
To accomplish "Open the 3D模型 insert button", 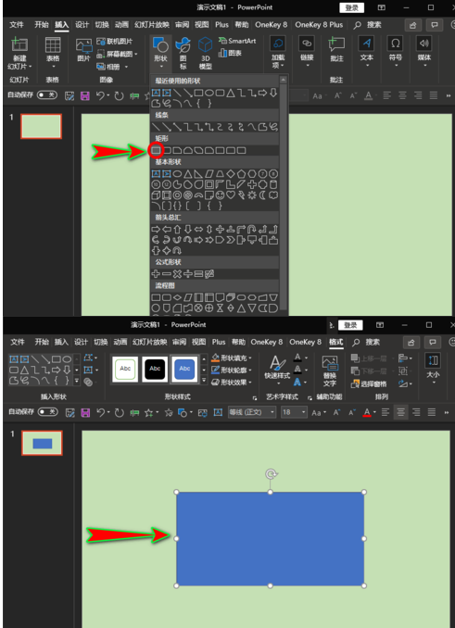I will point(206,53).
